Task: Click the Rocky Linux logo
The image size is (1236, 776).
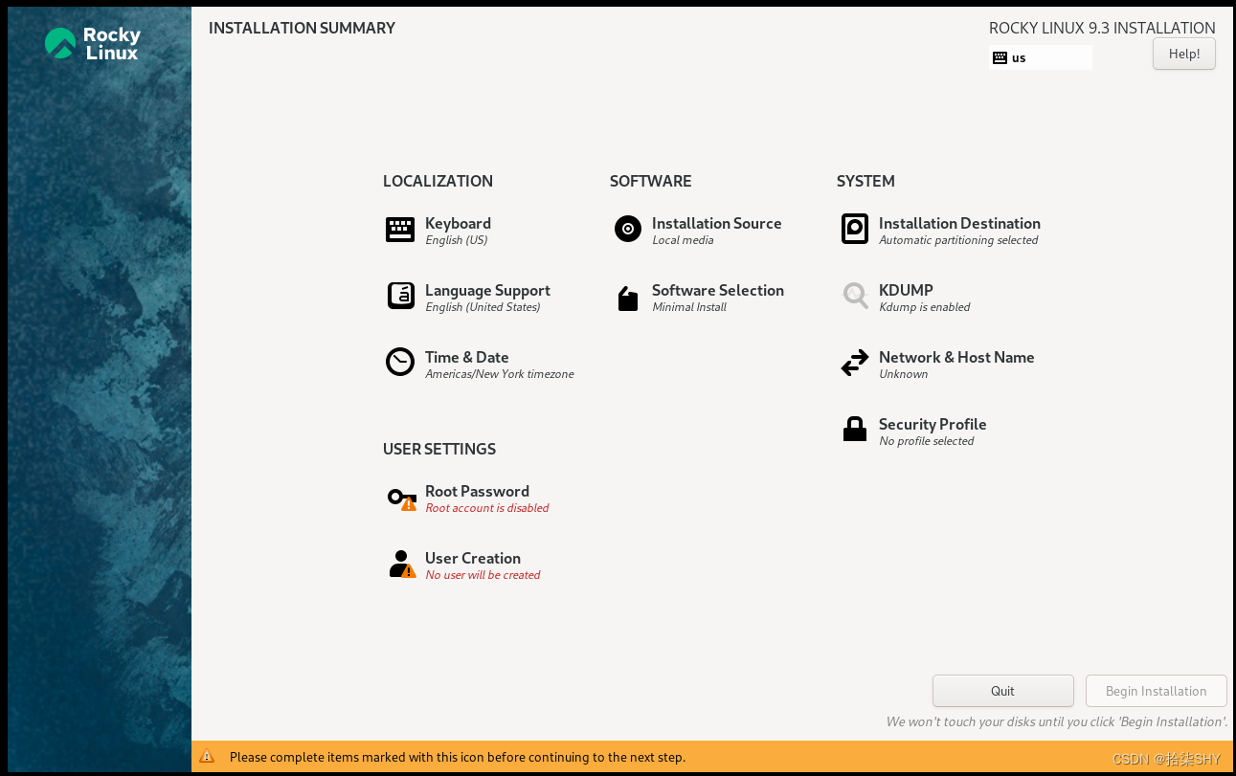Action: [93, 43]
